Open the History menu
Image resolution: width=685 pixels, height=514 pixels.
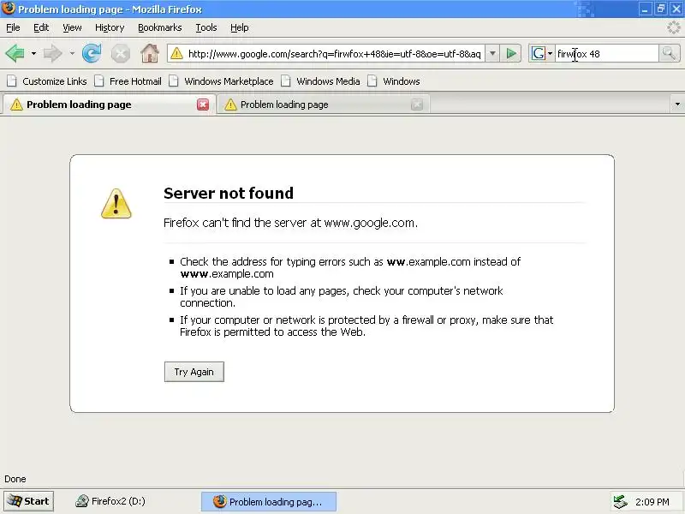pos(110,27)
